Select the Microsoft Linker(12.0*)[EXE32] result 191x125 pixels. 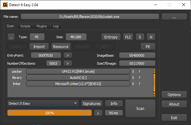[78, 84]
